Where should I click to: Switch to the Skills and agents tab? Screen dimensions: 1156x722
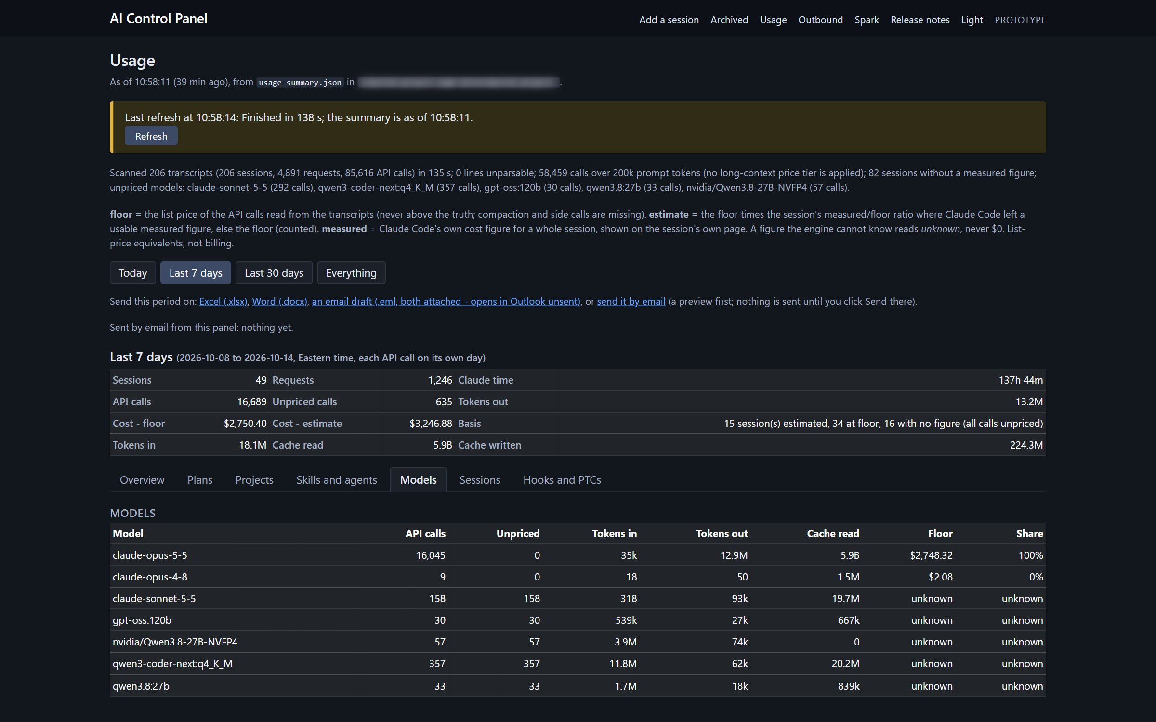[337, 480]
